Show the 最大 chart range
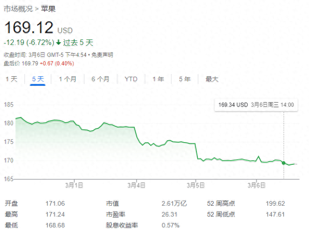The height and width of the screenshot is (232, 309). (212, 79)
